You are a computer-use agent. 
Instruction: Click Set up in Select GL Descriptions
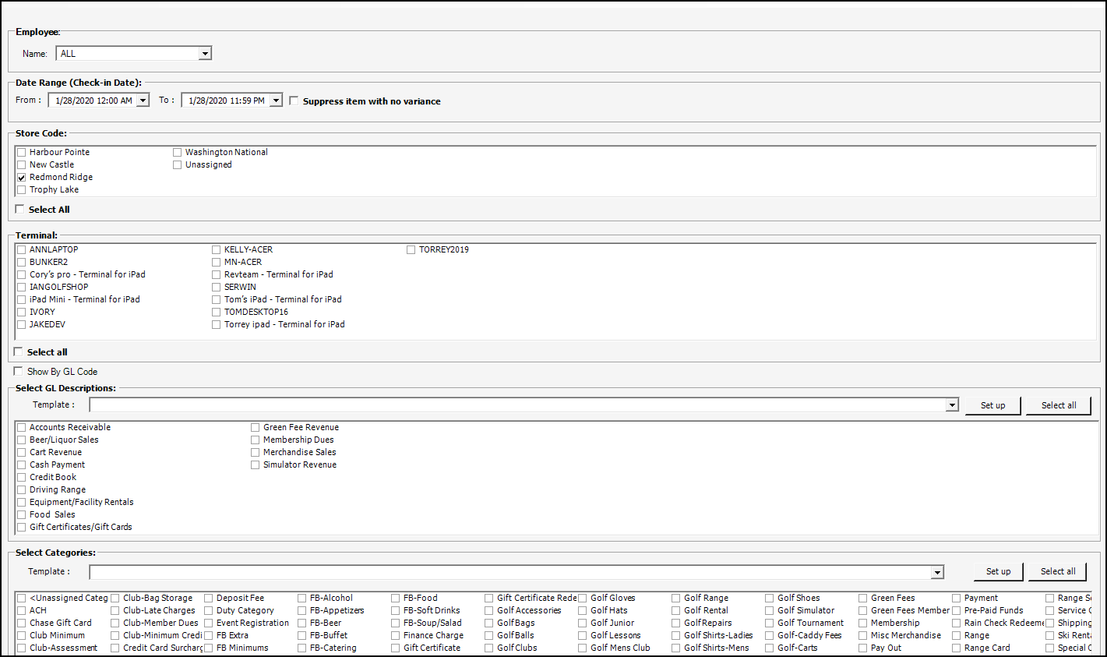click(x=992, y=405)
